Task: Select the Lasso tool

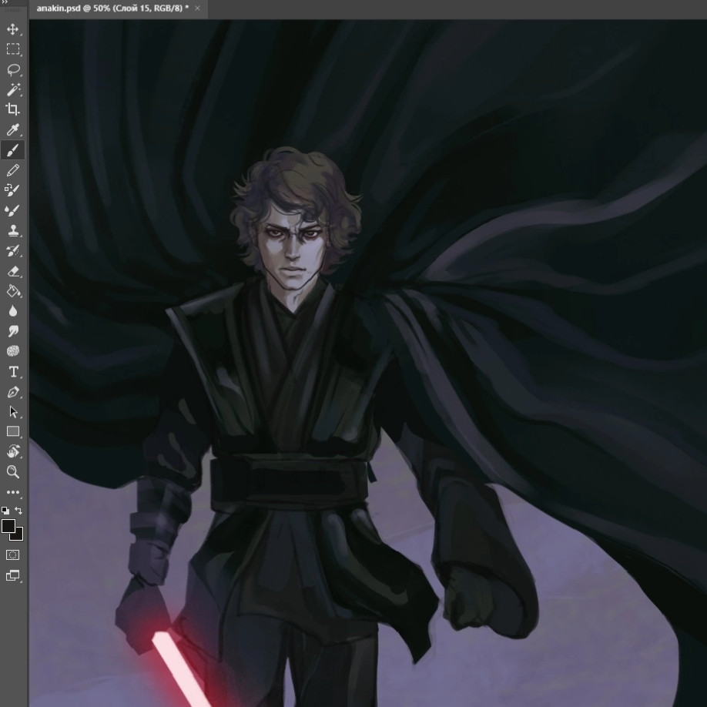Action: coord(12,69)
